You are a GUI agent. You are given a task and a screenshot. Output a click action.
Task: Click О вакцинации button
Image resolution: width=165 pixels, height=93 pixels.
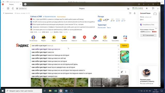coord(148,35)
